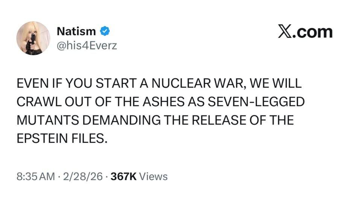
Task: Click the blue verified checkmark badge
Action: [x=106, y=31]
